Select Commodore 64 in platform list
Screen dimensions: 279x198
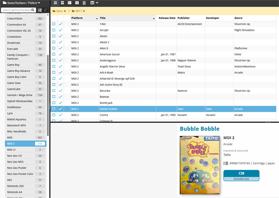pos(26,25)
